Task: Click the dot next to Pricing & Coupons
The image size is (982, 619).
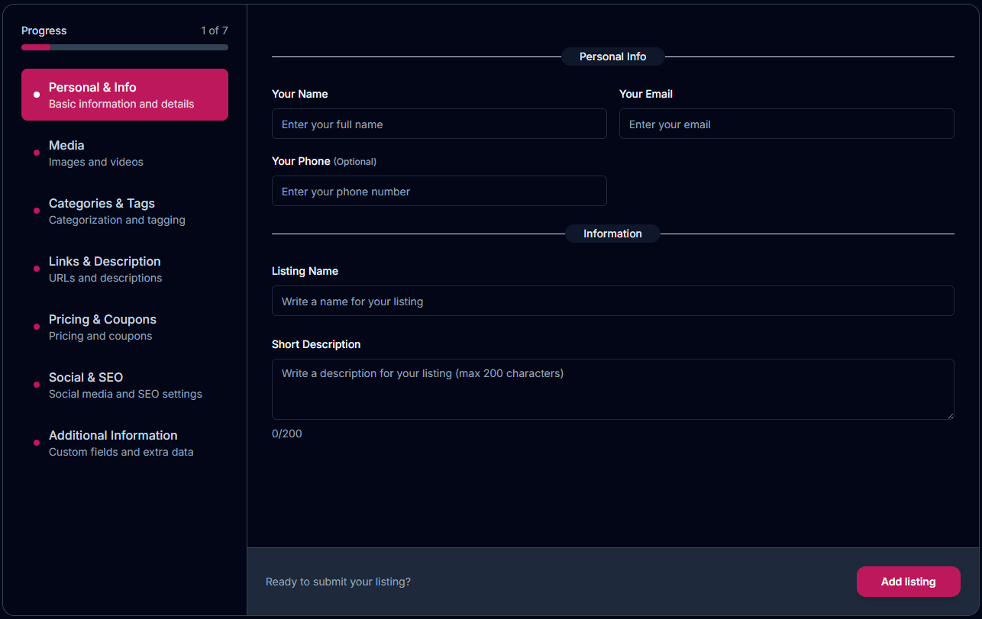Action: point(36,327)
